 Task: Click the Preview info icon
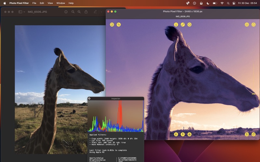(66, 12)
